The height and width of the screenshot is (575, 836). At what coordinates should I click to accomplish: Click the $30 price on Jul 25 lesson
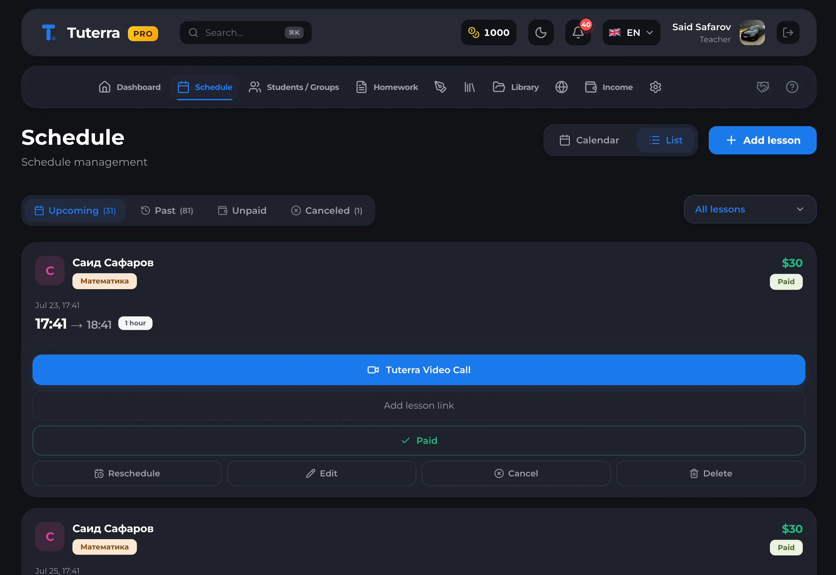(792, 529)
